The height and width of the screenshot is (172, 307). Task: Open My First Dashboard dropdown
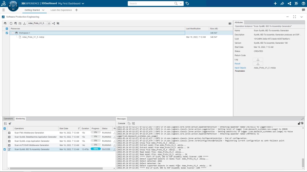(x=83, y=4)
